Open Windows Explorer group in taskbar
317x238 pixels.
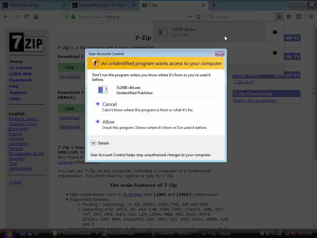(74, 234)
